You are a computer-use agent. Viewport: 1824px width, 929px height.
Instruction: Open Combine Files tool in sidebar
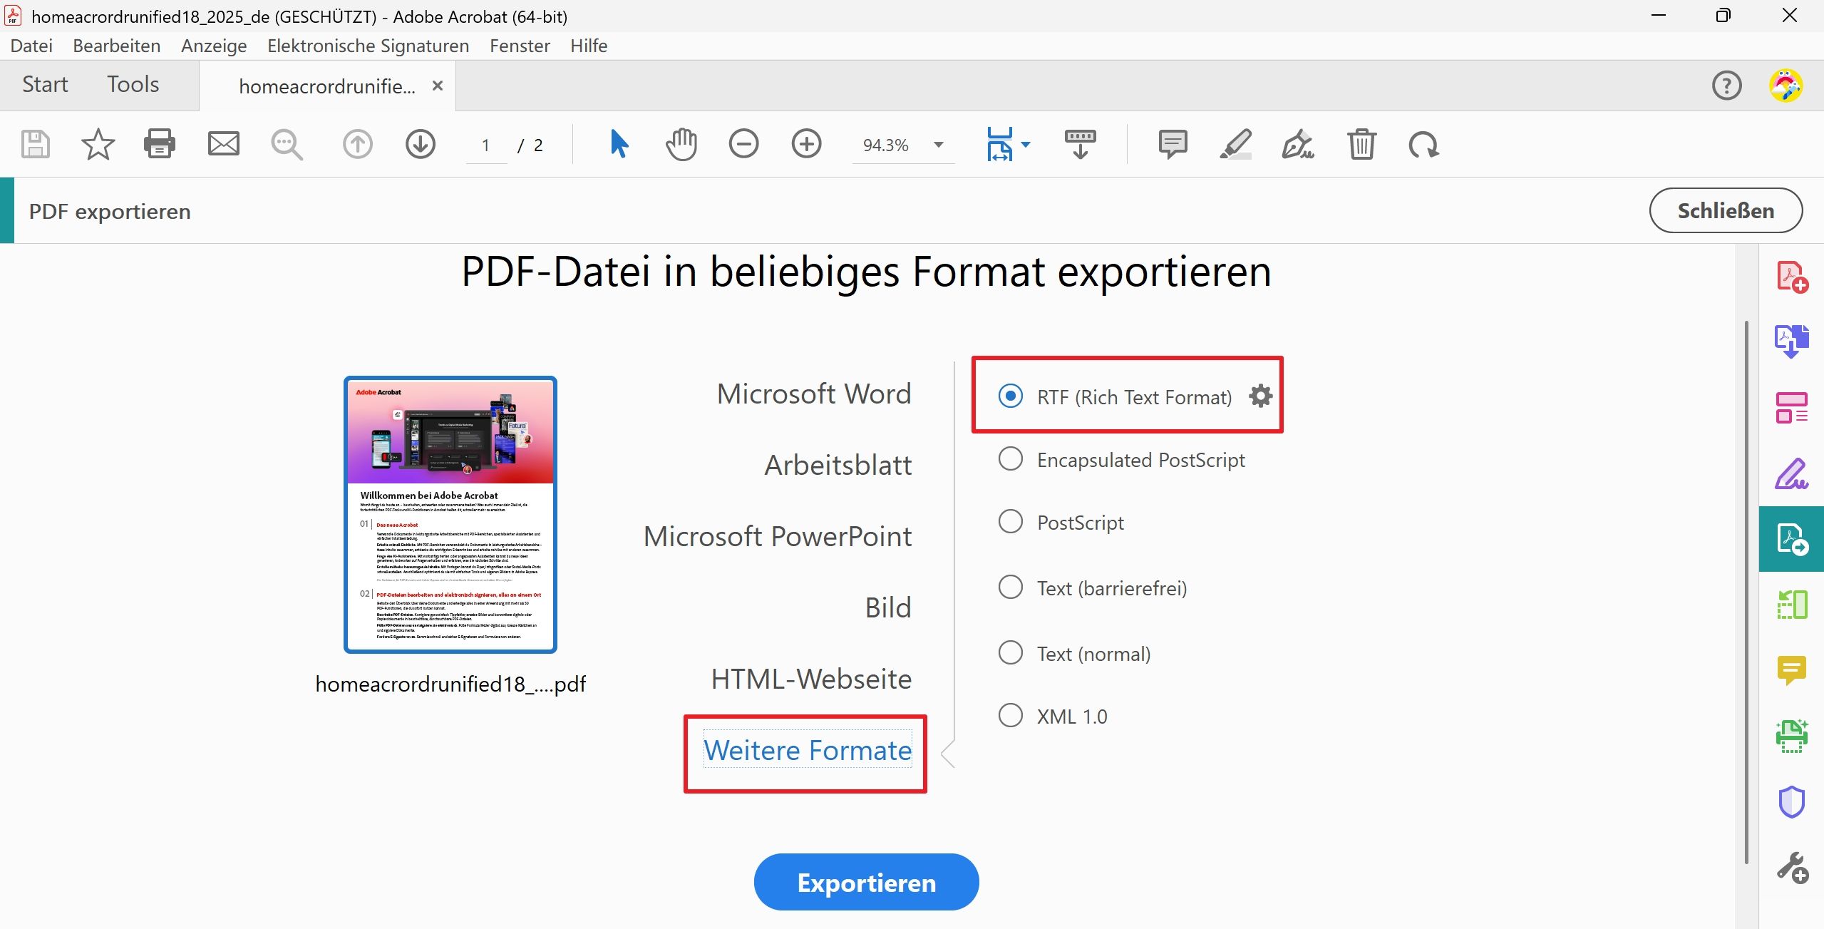point(1791,342)
